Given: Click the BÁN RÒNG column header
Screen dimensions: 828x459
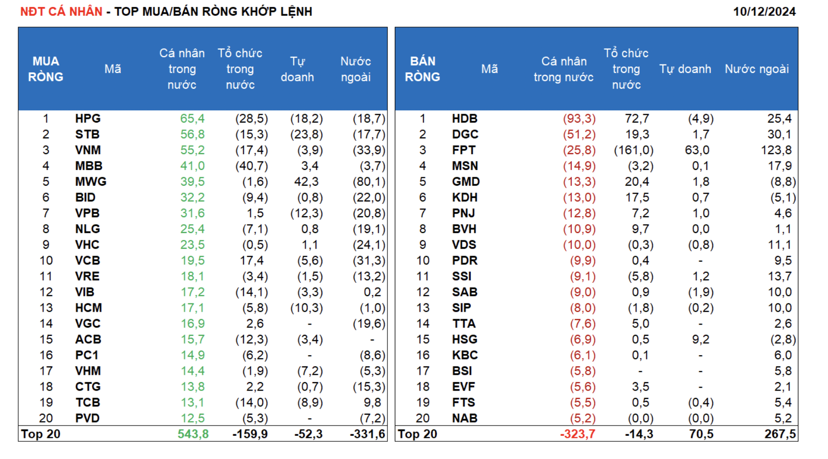Looking at the screenshot, I should 422,69.
